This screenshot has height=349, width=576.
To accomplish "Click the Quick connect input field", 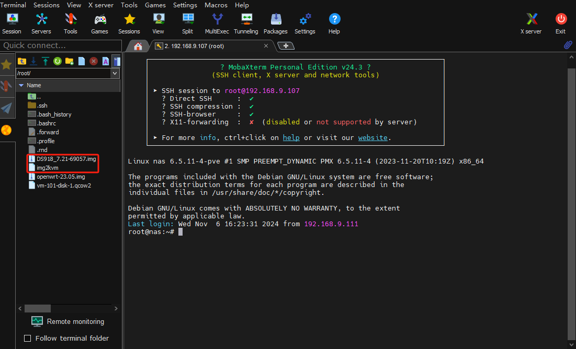I will 61,45.
